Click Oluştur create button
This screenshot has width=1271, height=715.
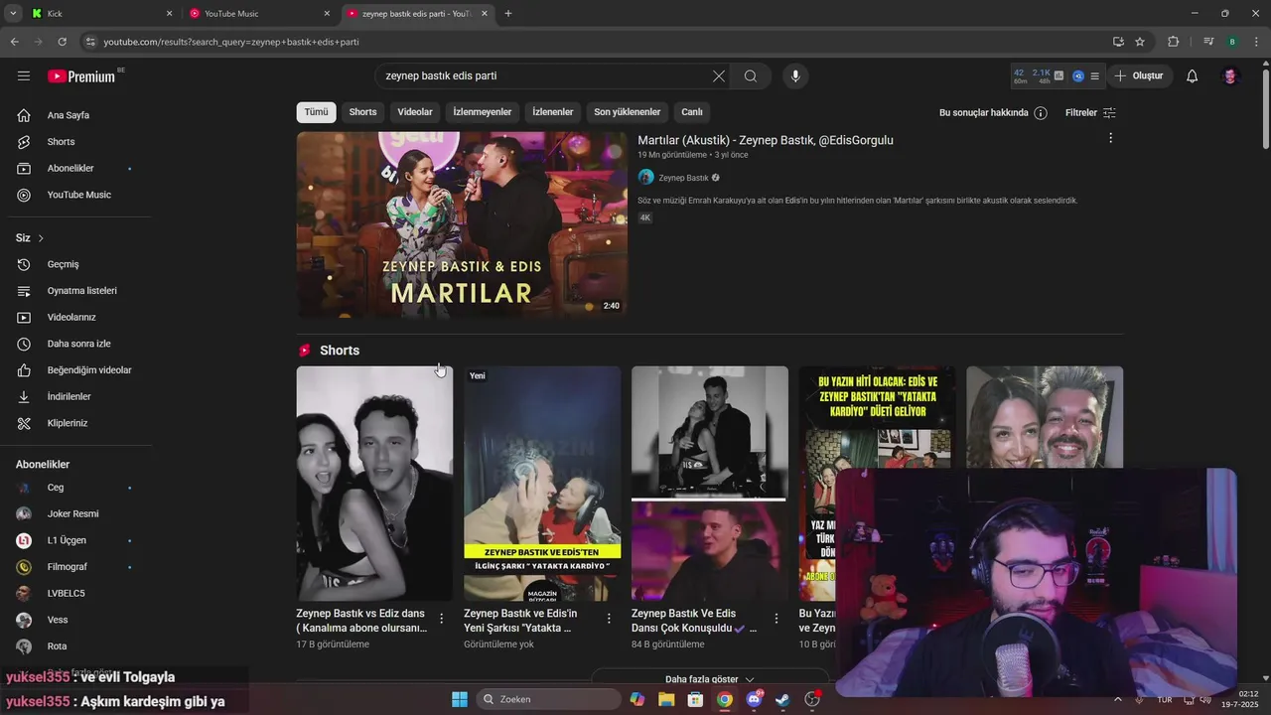click(x=1140, y=76)
